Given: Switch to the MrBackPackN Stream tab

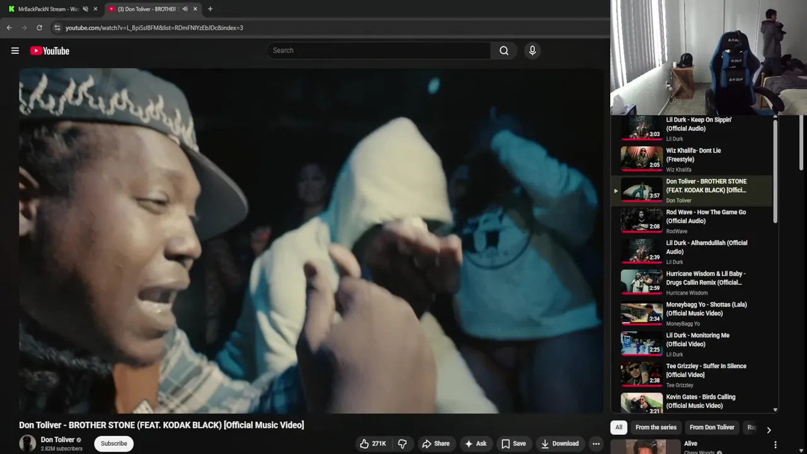Looking at the screenshot, I should click(49, 9).
